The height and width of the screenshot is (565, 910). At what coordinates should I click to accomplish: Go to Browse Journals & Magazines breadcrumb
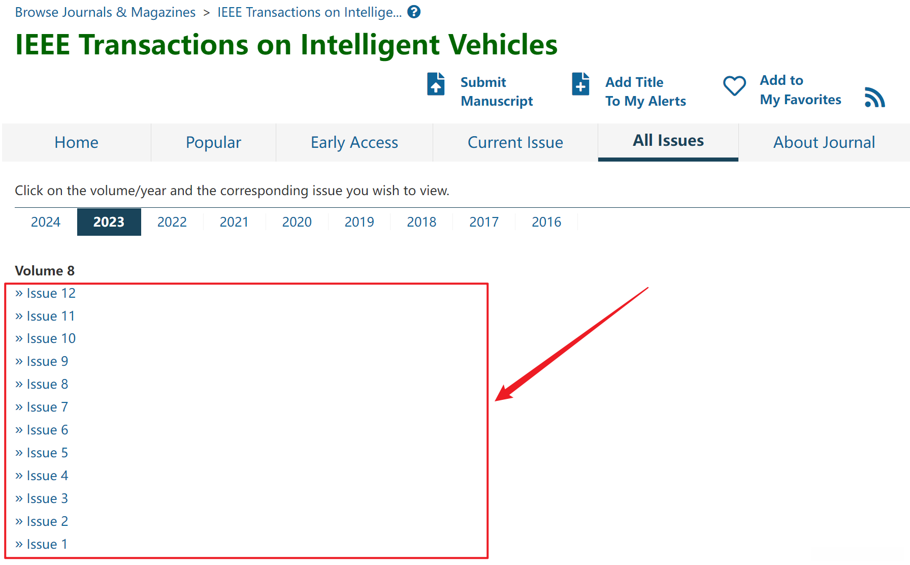pos(105,12)
